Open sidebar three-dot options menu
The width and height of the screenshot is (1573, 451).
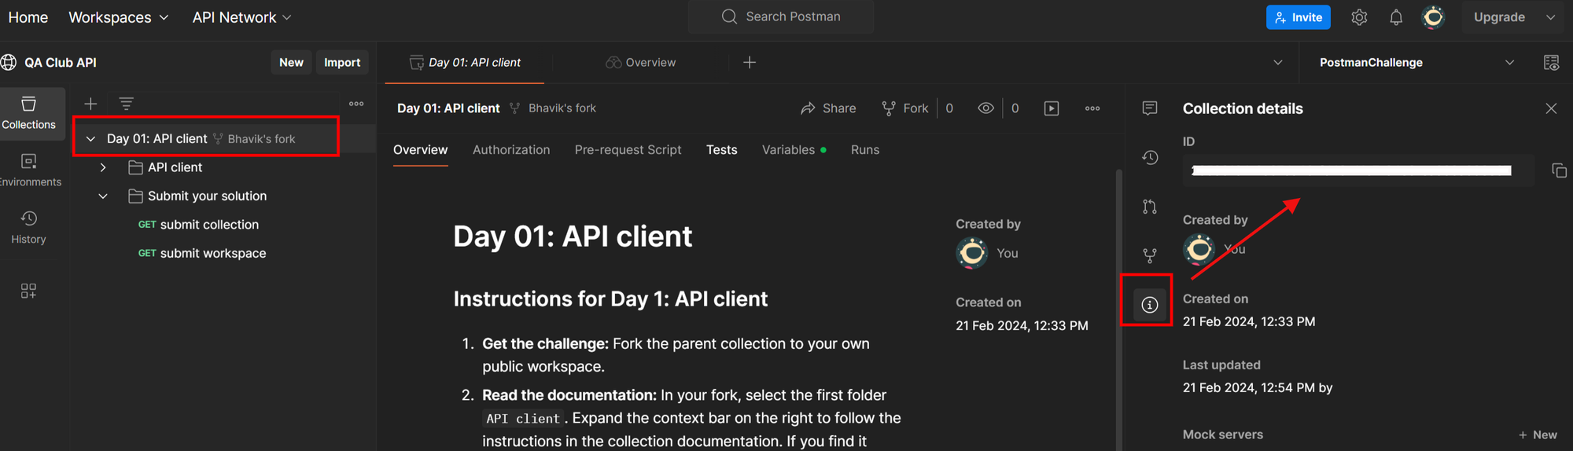coord(356,104)
